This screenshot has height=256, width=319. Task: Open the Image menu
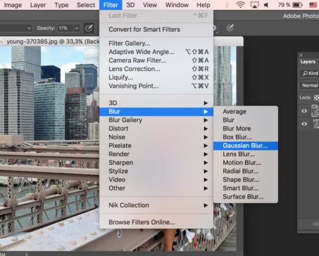click(x=13, y=5)
